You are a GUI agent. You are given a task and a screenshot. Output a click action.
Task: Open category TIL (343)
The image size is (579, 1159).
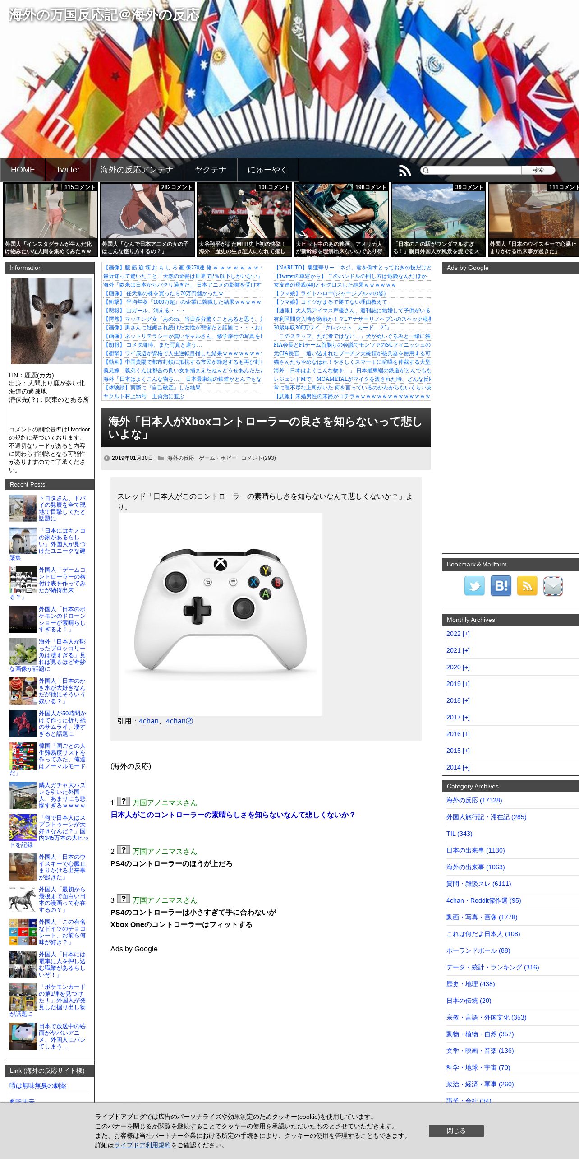click(459, 834)
